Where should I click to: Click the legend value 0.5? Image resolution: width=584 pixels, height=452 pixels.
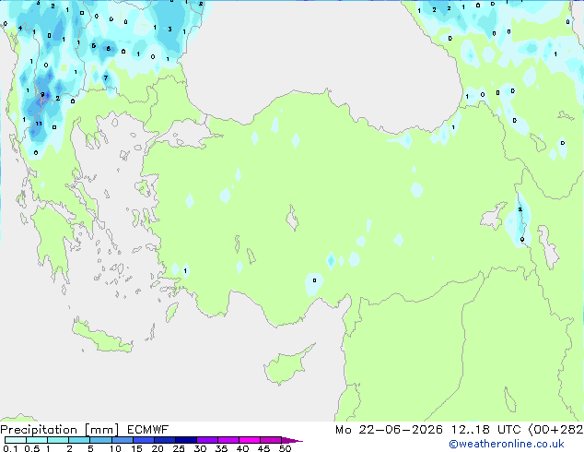point(32,448)
